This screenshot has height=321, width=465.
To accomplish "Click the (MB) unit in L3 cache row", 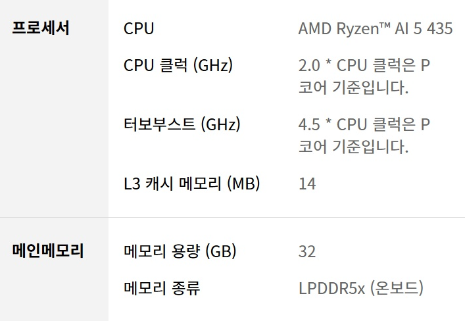I will coord(243,184).
